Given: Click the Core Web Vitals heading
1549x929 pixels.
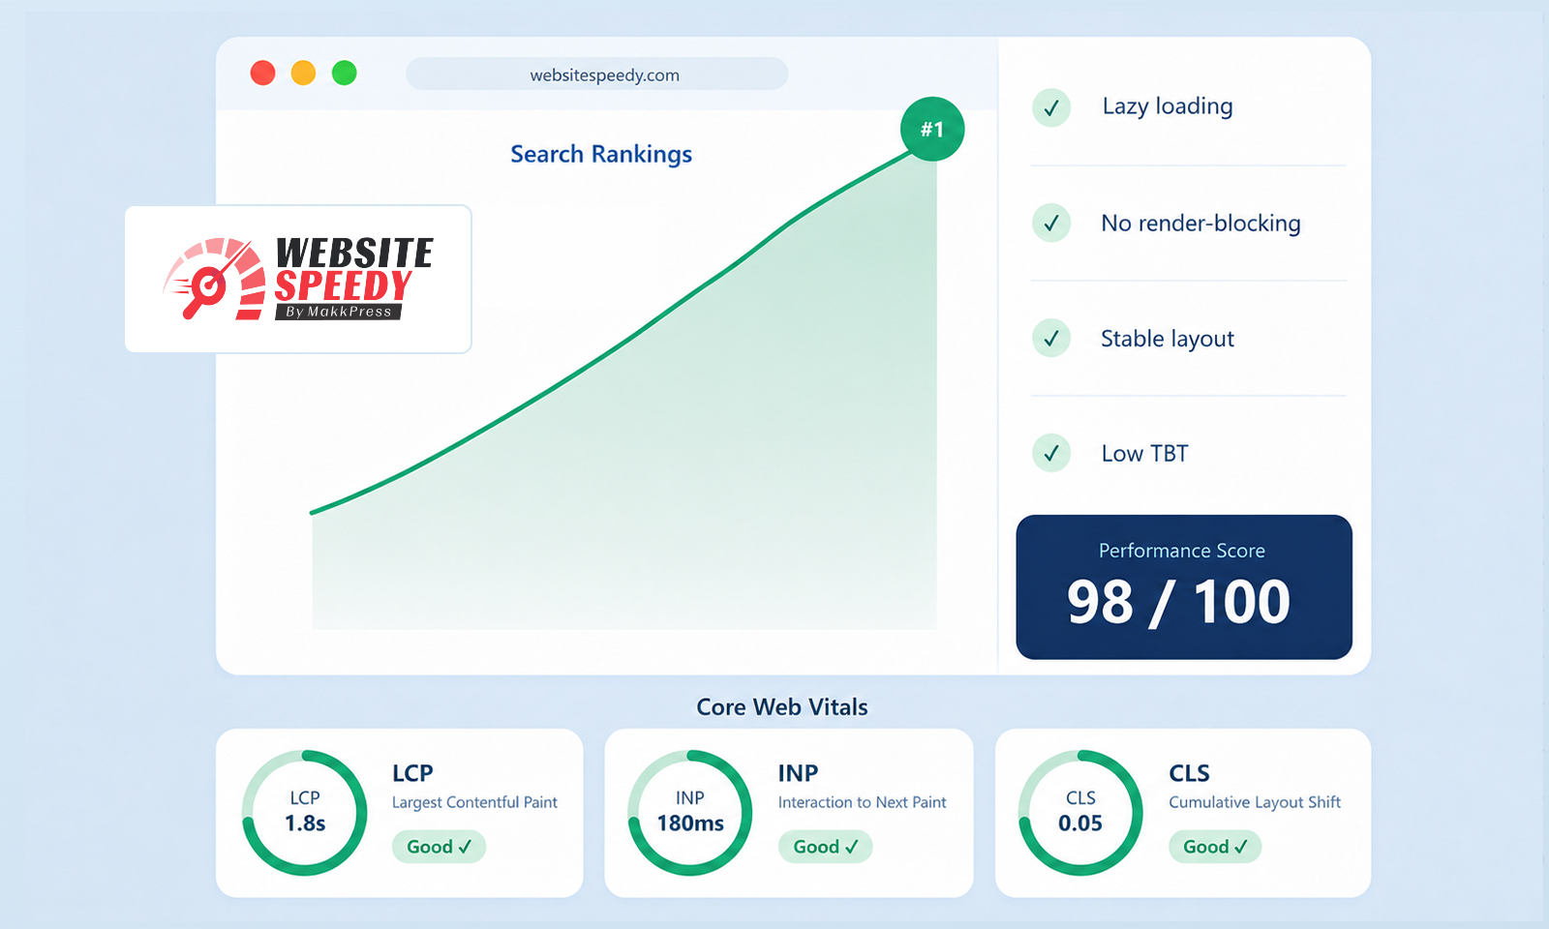Looking at the screenshot, I should pos(782,707).
